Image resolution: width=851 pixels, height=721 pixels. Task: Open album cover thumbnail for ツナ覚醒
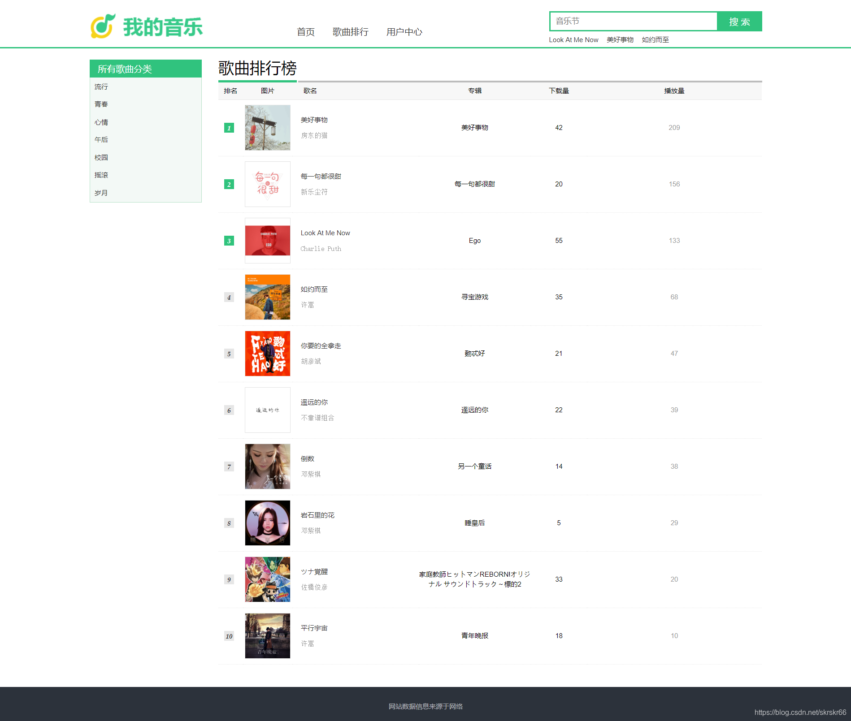268,579
